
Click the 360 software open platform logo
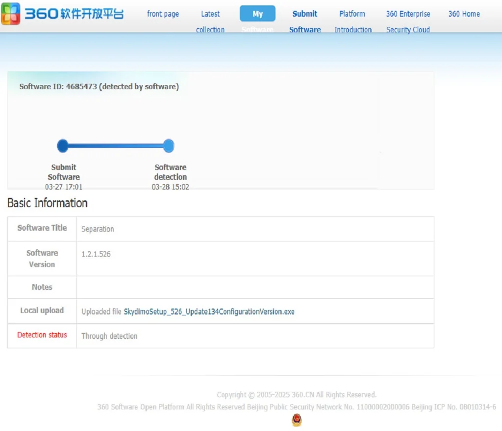[64, 14]
